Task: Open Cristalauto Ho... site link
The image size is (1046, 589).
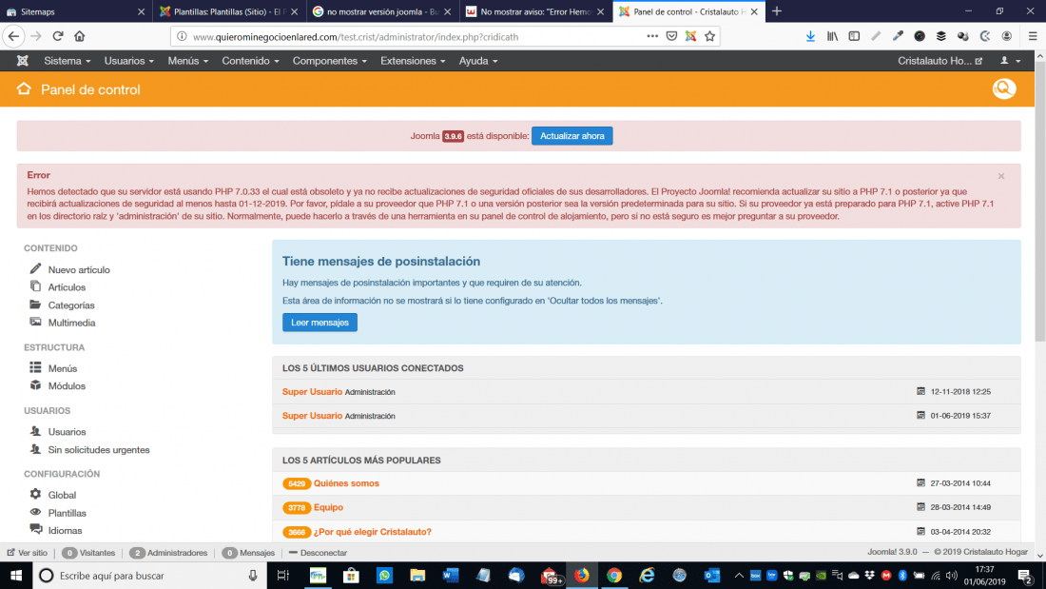Action: click(939, 61)
